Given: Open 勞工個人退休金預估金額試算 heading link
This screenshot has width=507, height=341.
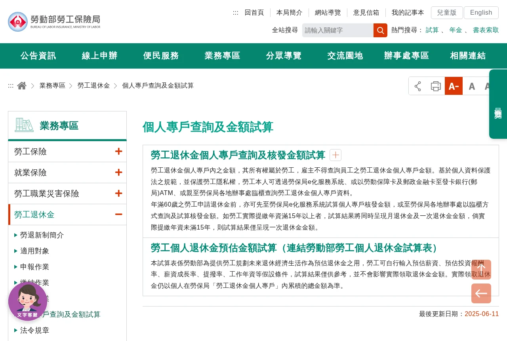Looking at the screenshot, I should (x=296, y=248).
